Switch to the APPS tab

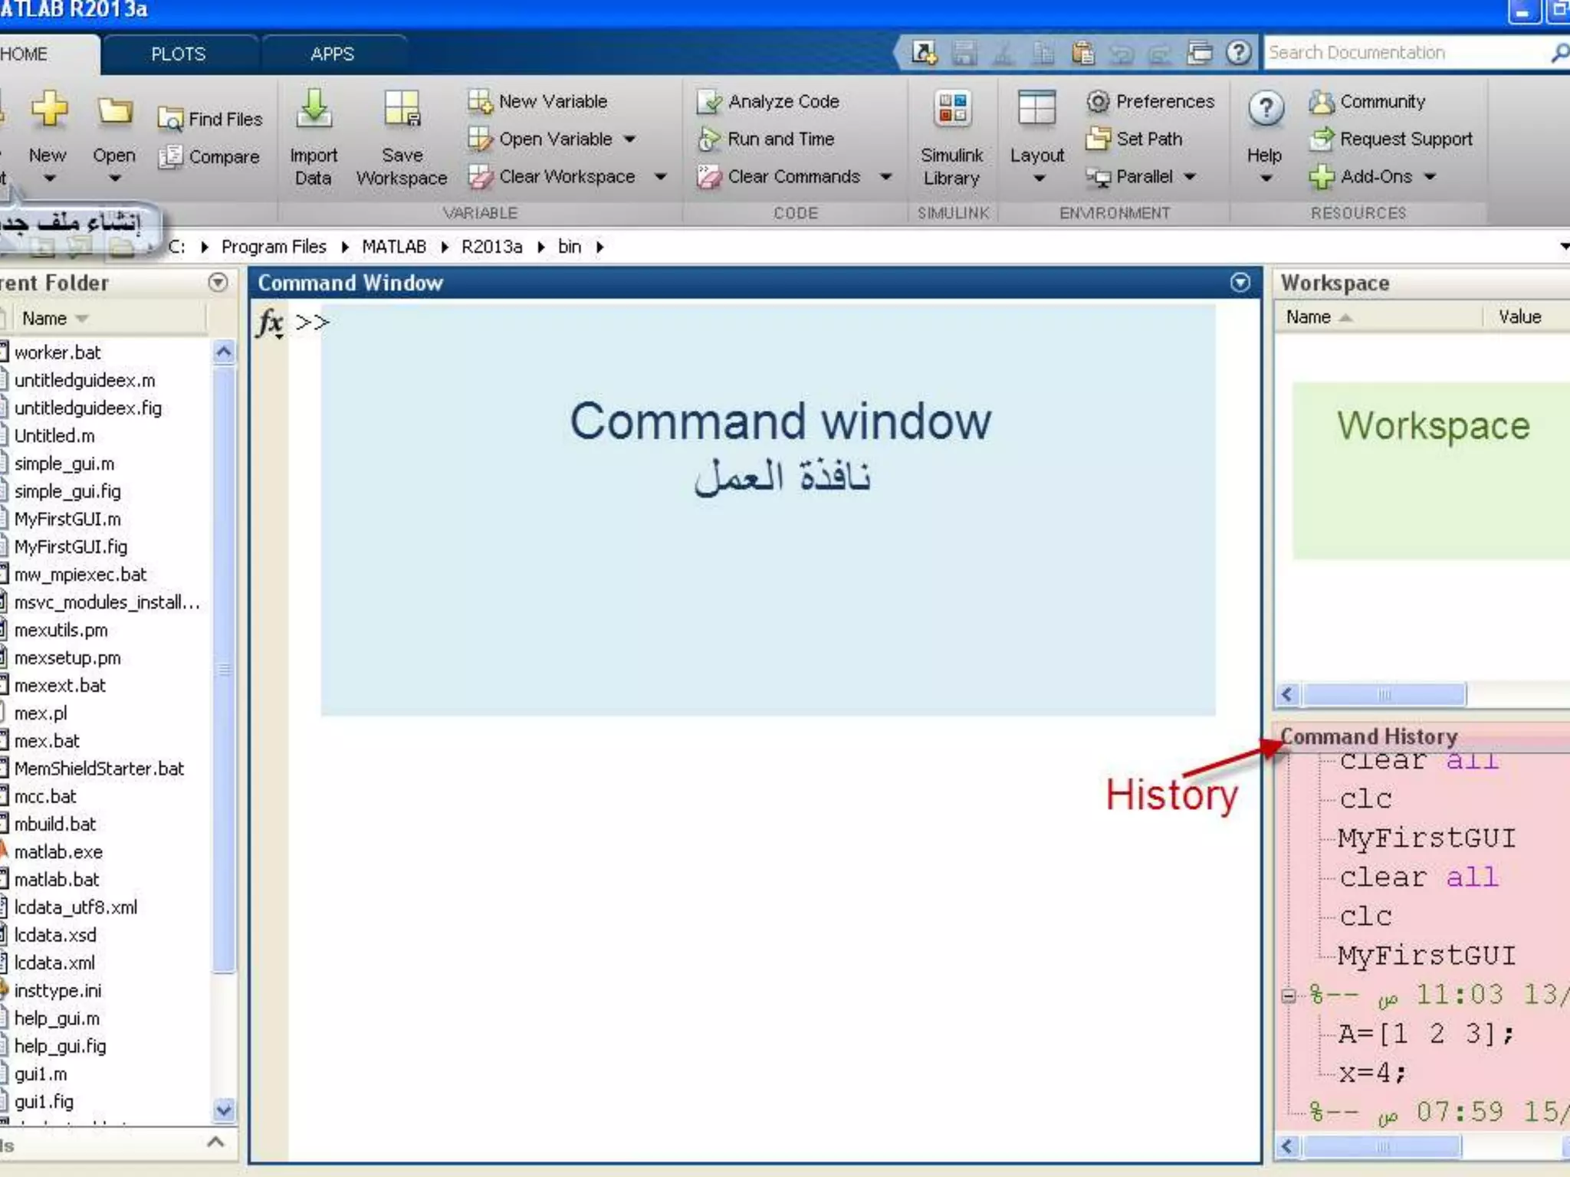[332, 54]
